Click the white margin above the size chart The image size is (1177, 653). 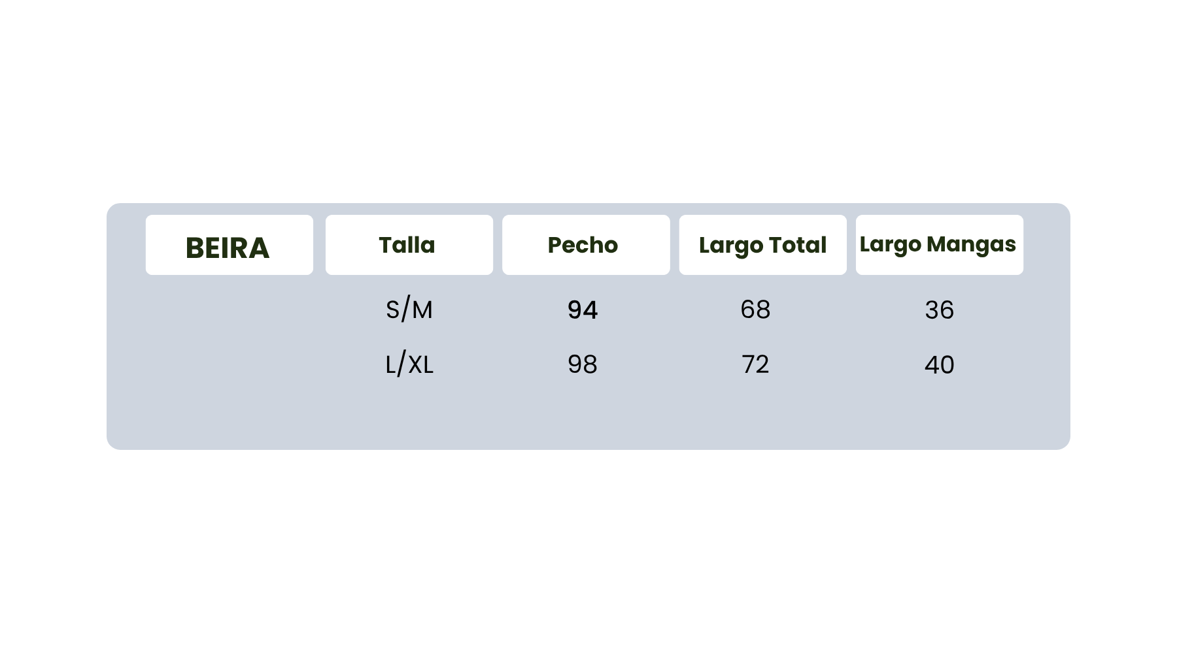click(x=588, y=98)
